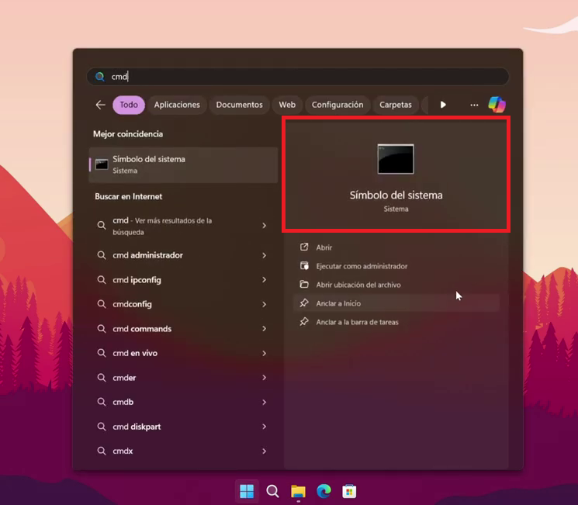Click the Ejecutar como administrador shield icon
Screen dimensions: 578x505
(x=304, y=266)
